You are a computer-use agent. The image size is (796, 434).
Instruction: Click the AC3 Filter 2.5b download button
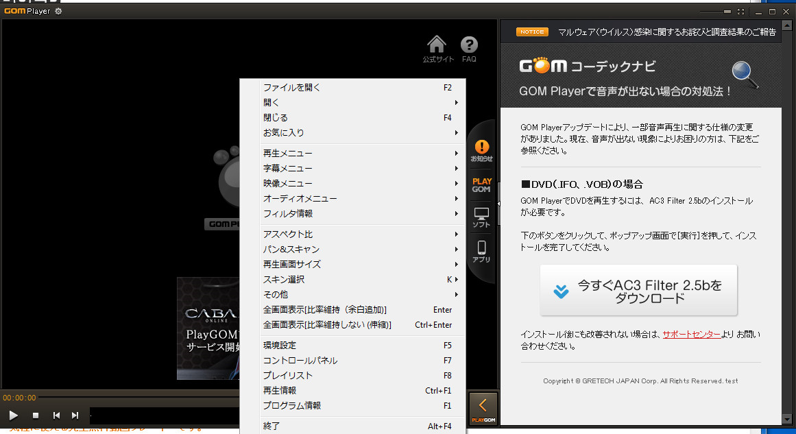tap(638, 291)
